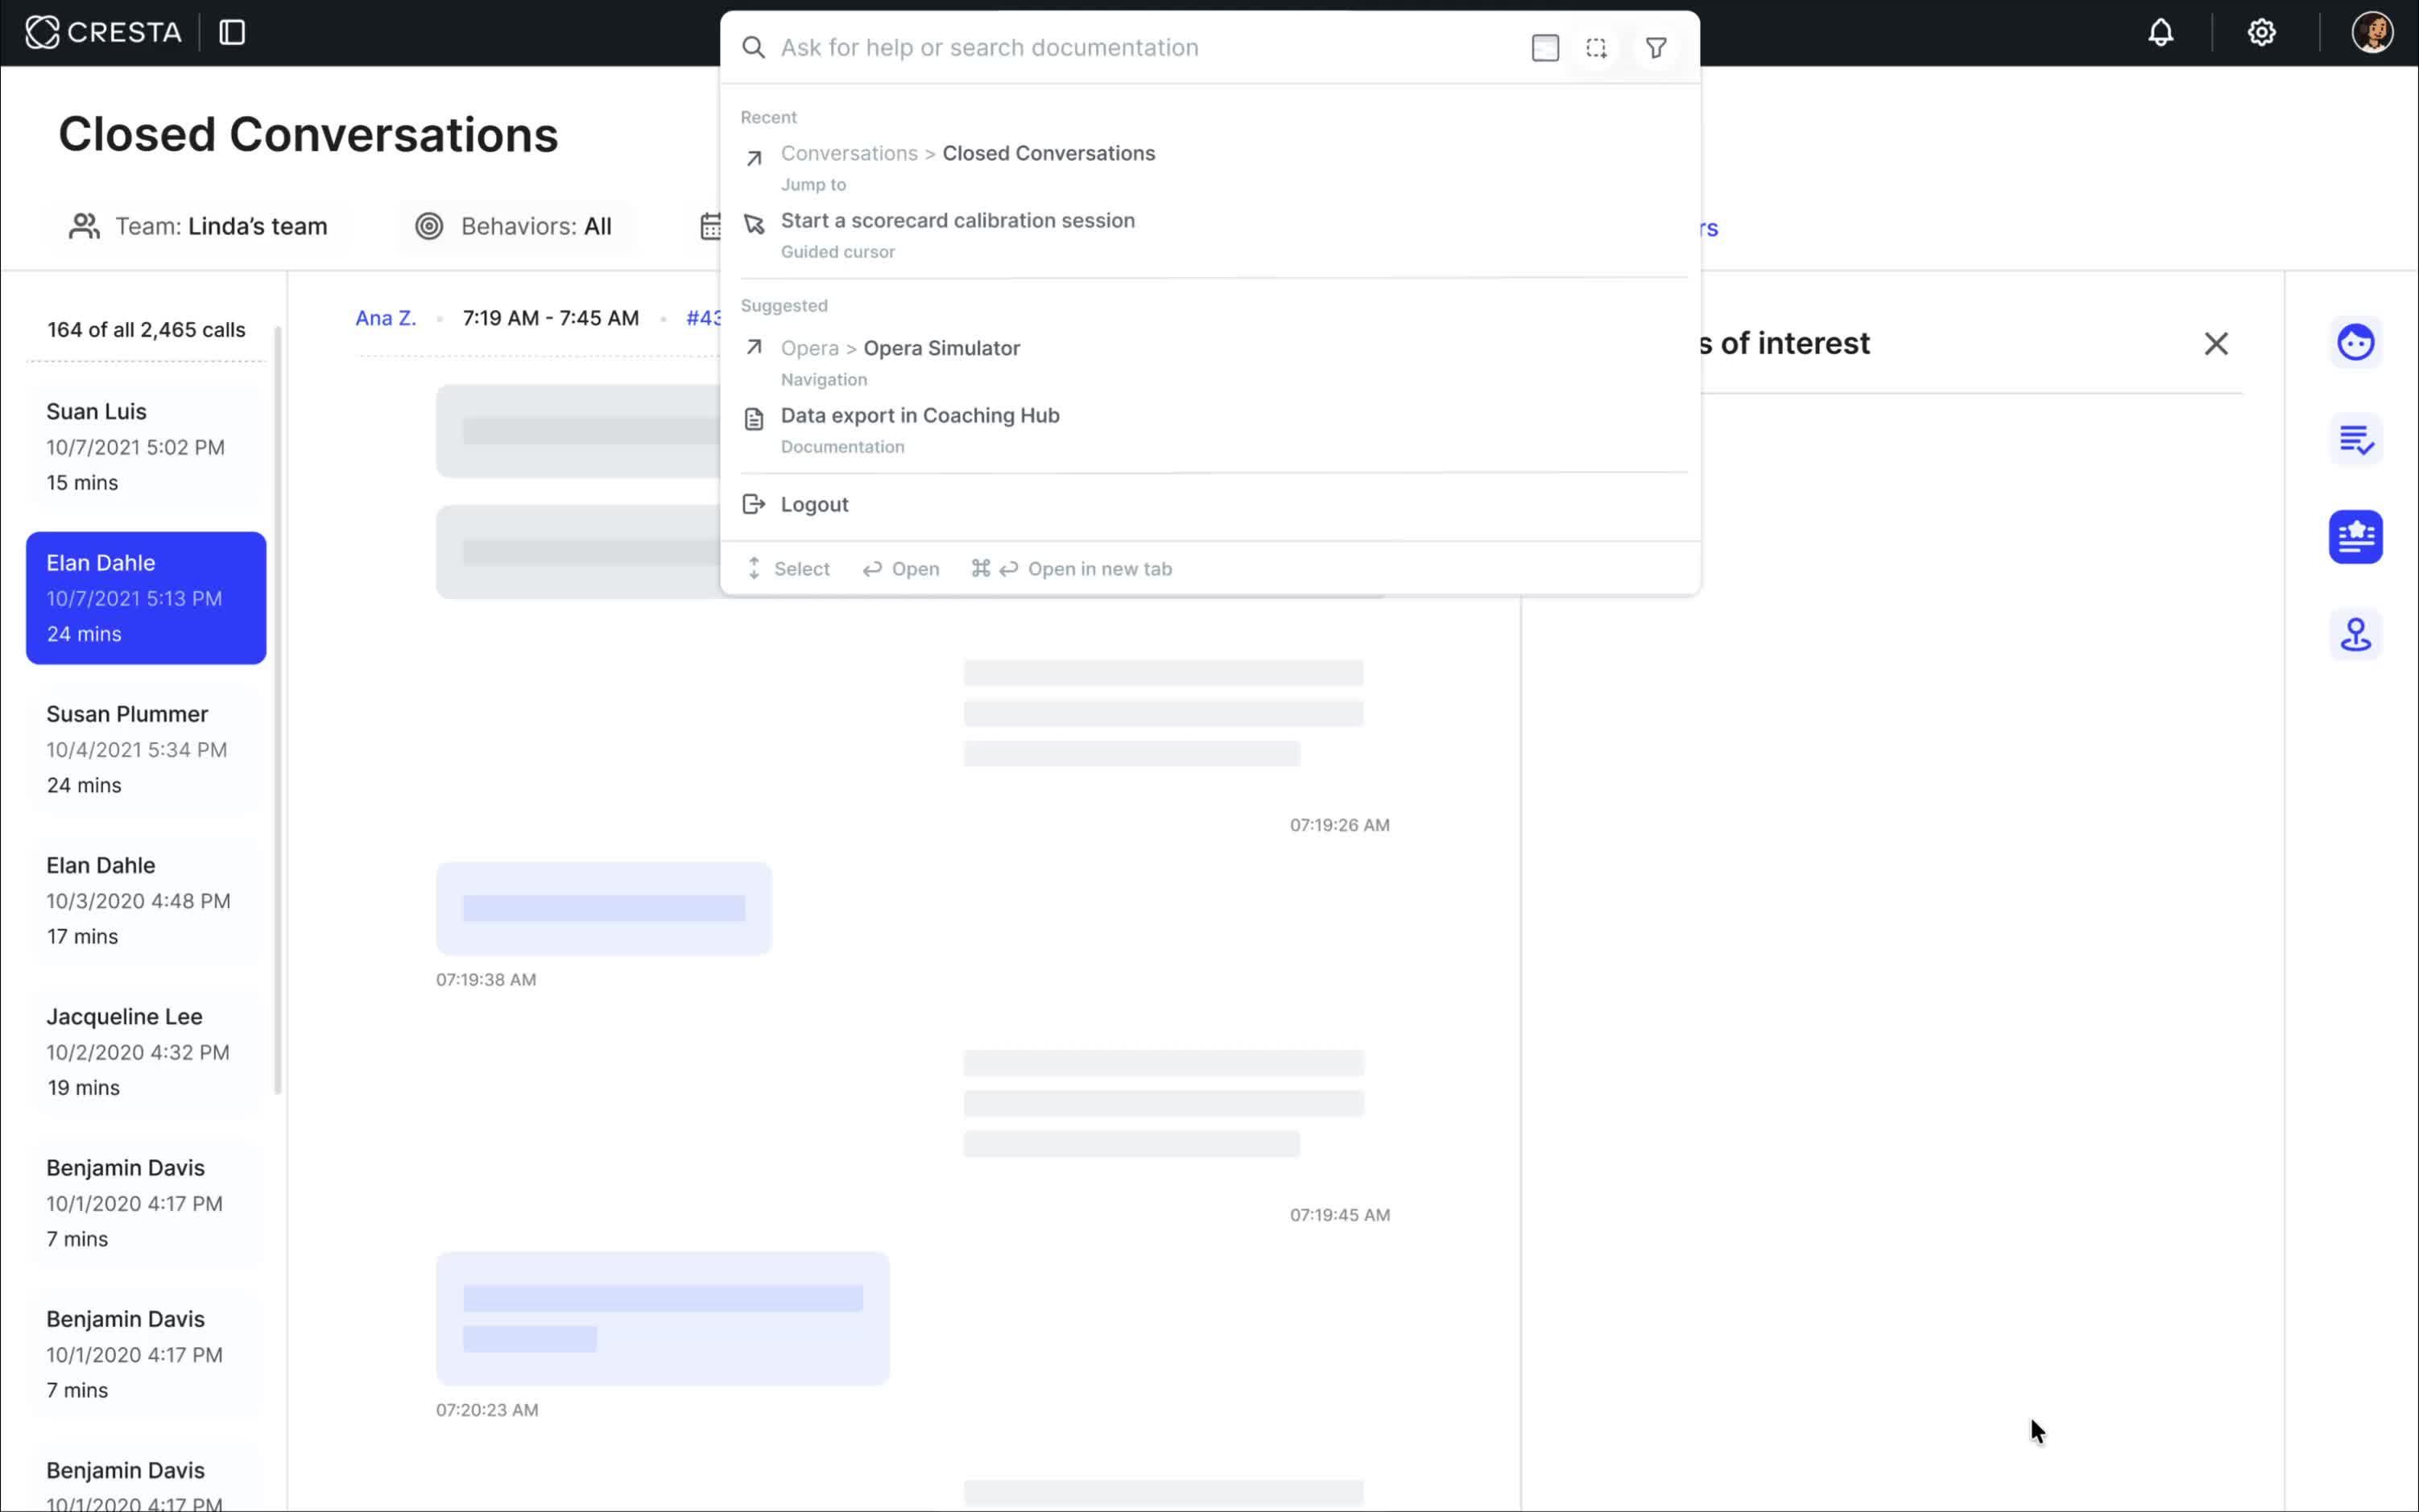Expand the Team: Linda's team filter
Screen dimensions: 2419x1512
click(198, 227)
